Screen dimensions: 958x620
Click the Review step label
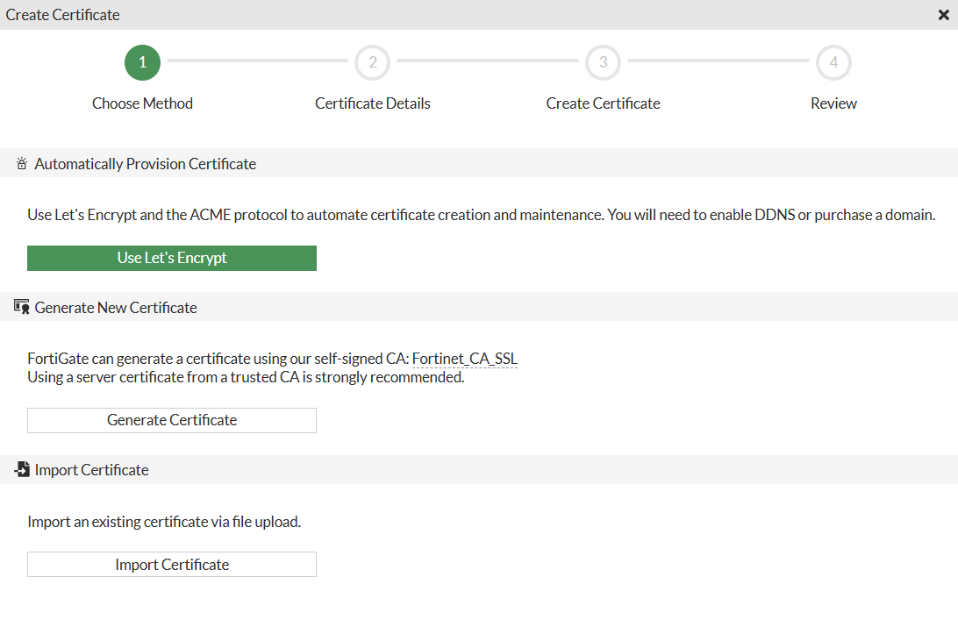833,103
